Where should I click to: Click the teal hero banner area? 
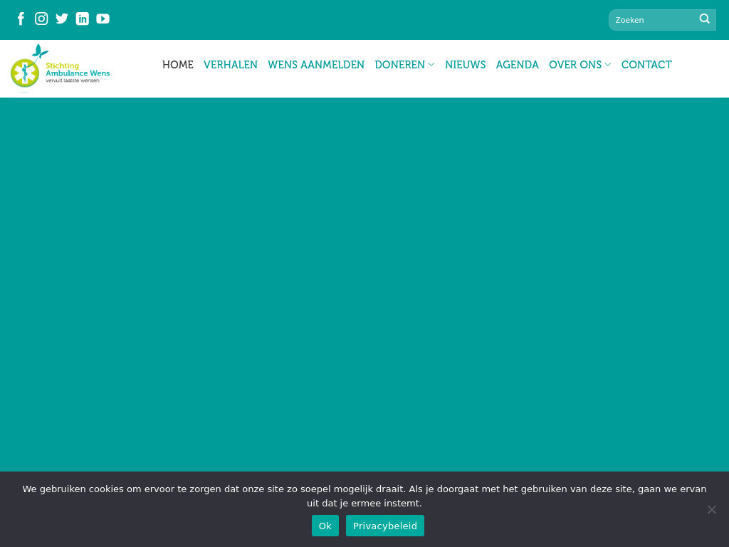[x=364, y=285]
